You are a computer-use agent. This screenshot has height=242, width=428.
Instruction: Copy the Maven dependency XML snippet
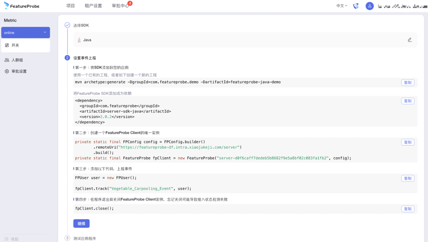(408, 101)
